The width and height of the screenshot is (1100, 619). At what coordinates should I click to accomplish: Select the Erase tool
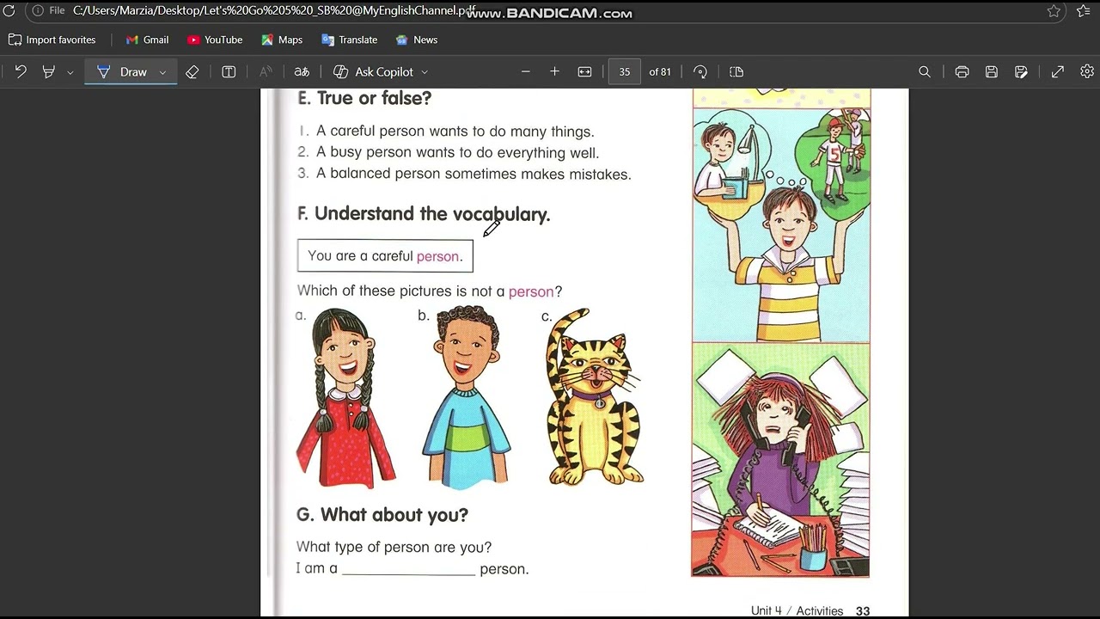point(192,72)
